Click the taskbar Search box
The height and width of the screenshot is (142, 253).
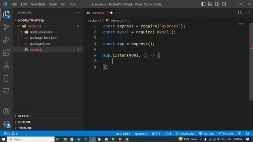[x=31, y=139]
